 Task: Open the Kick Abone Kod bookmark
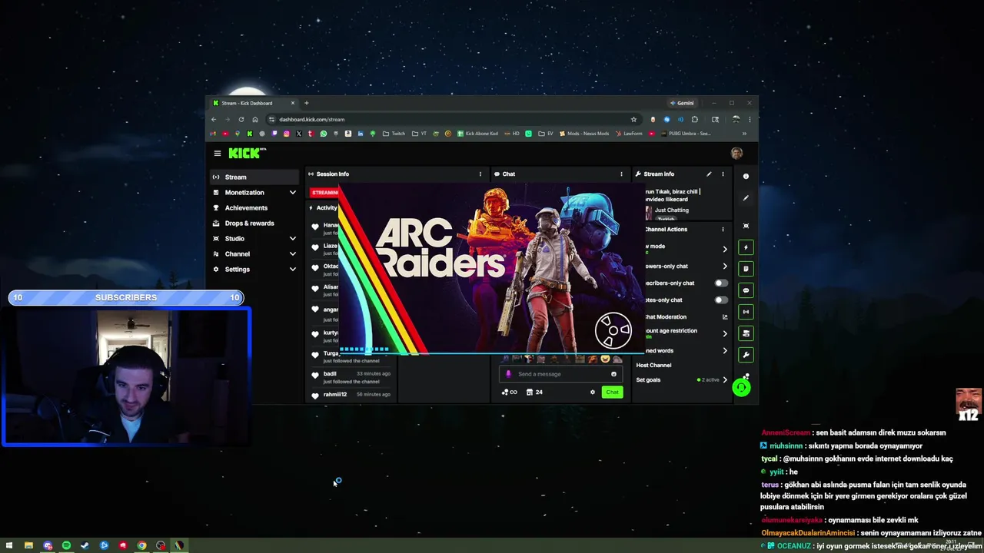pyautogui.click(x=477, y=134)
